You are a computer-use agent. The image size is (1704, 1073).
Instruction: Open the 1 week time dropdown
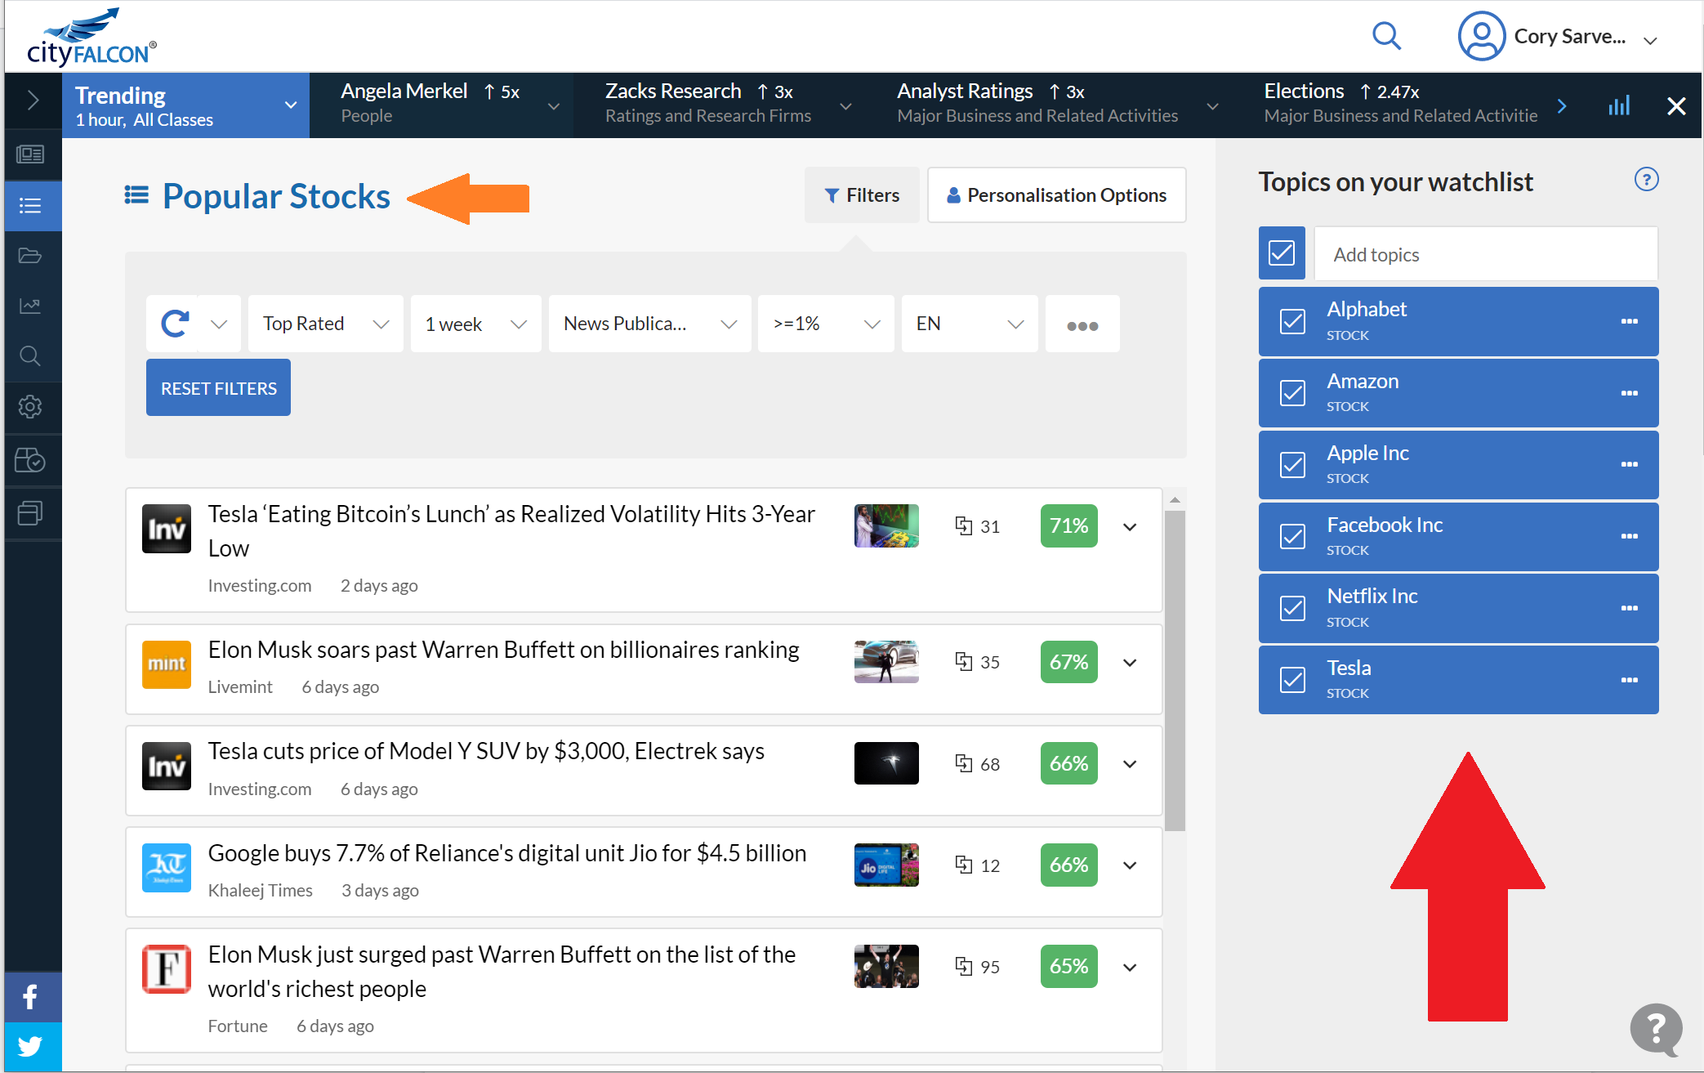pos(475,324)
